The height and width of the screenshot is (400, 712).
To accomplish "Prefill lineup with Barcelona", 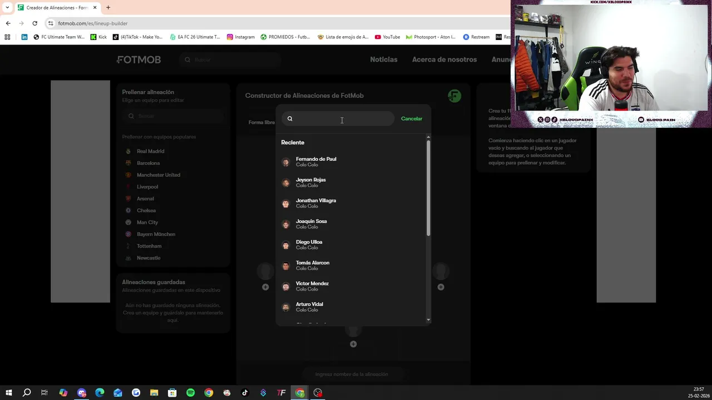I will pyautogui.click(x=148, y=163).
